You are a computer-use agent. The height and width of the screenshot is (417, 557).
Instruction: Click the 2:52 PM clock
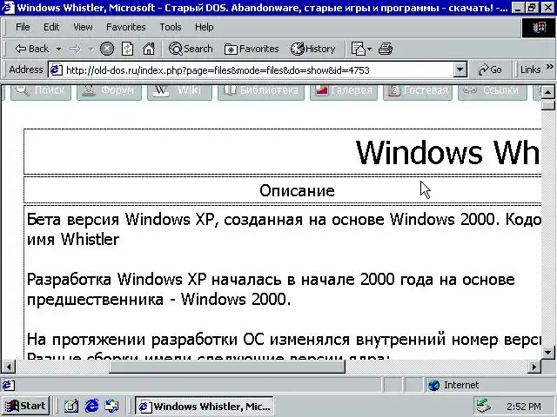[x=524, y=407]
